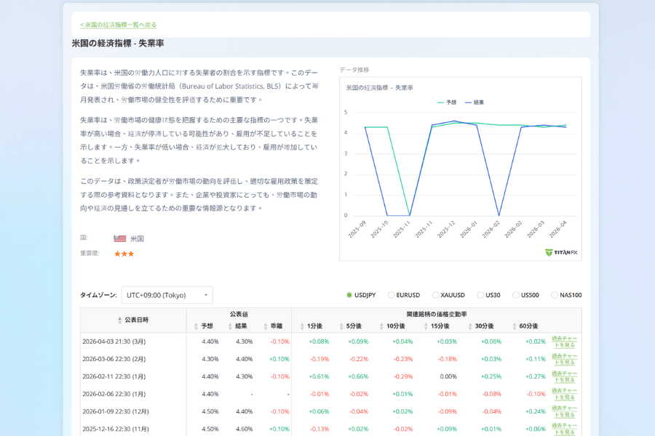
Task: Click the Titan FX logo in chart
Action: (561, 252)
